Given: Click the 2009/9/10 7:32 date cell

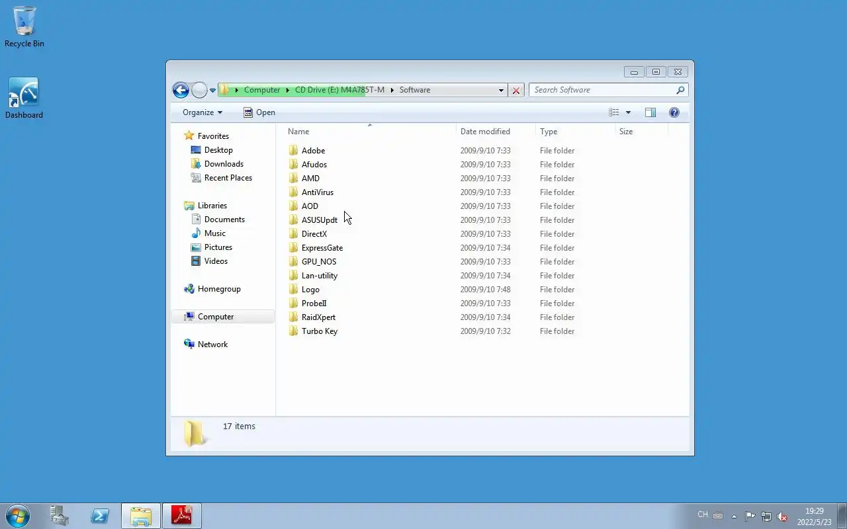Looking at the screenshot, I should coord(485,331).
